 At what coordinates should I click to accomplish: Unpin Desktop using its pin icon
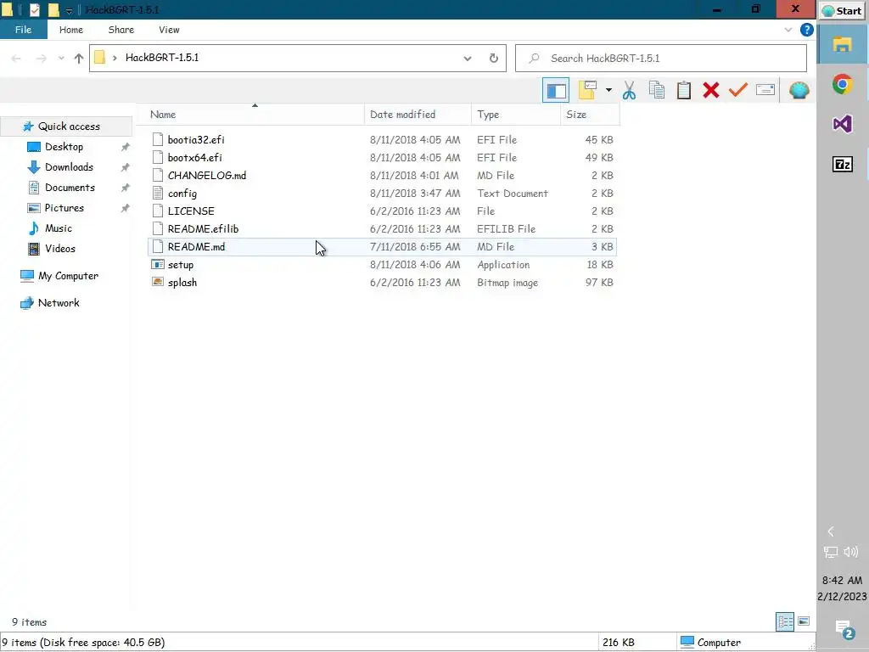[x=126, y=147]
